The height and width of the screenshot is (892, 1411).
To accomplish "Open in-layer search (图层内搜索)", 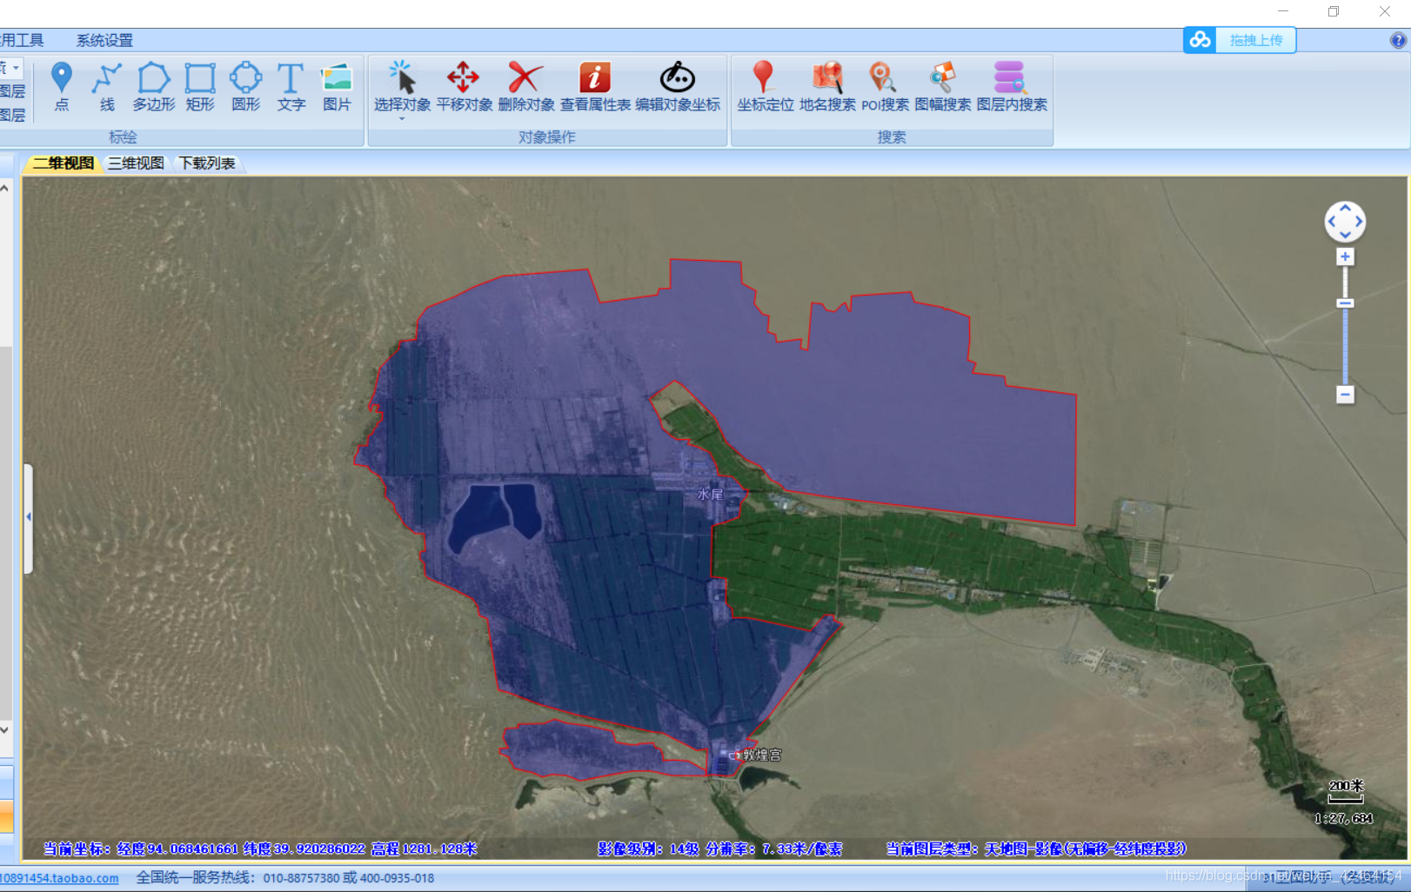I will pos(1012,87).
